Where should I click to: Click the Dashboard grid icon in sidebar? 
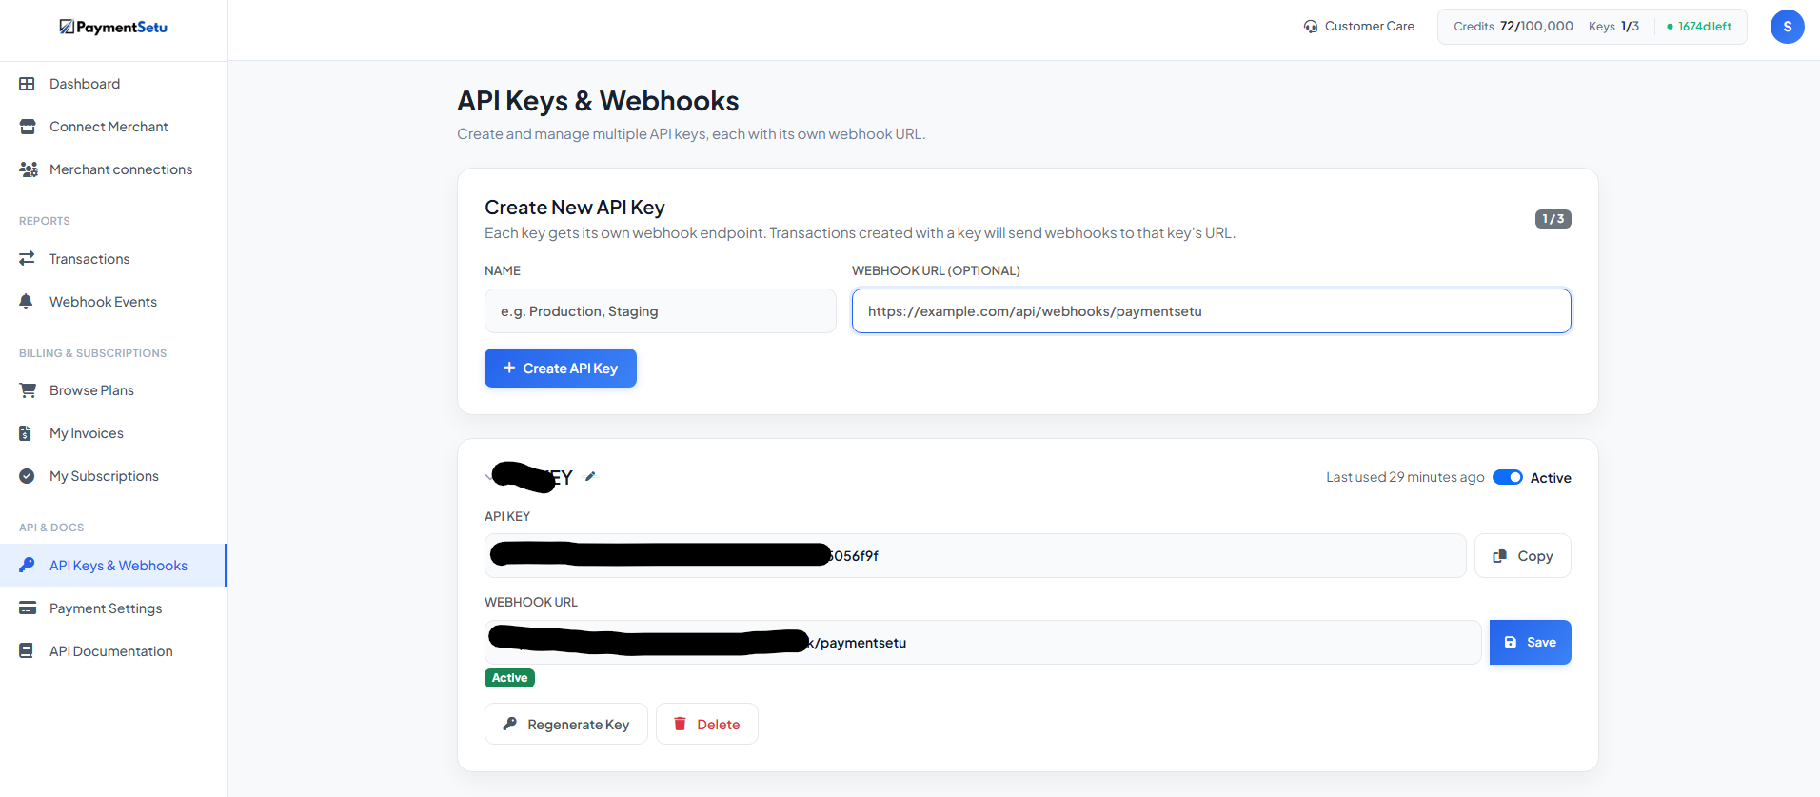click(28, 84)
